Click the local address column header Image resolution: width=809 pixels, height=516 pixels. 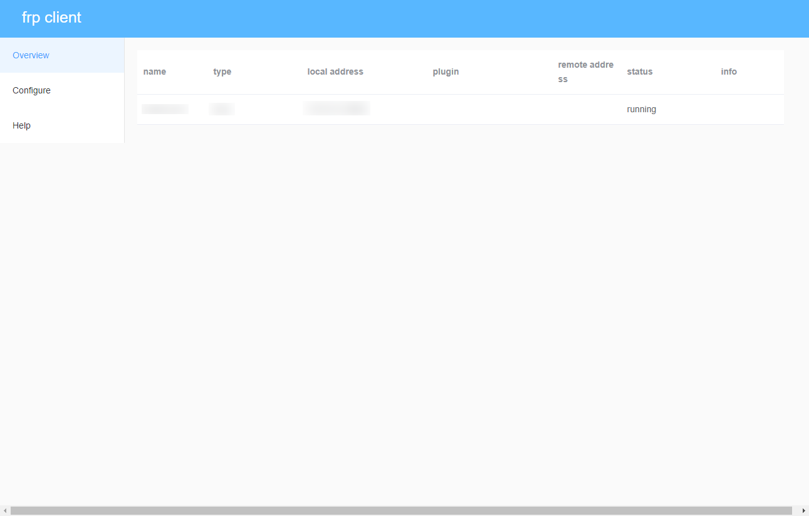(x=335, y=71)
